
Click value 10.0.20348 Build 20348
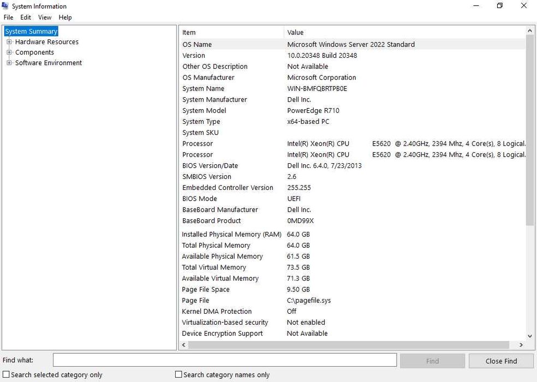point(322,56)
